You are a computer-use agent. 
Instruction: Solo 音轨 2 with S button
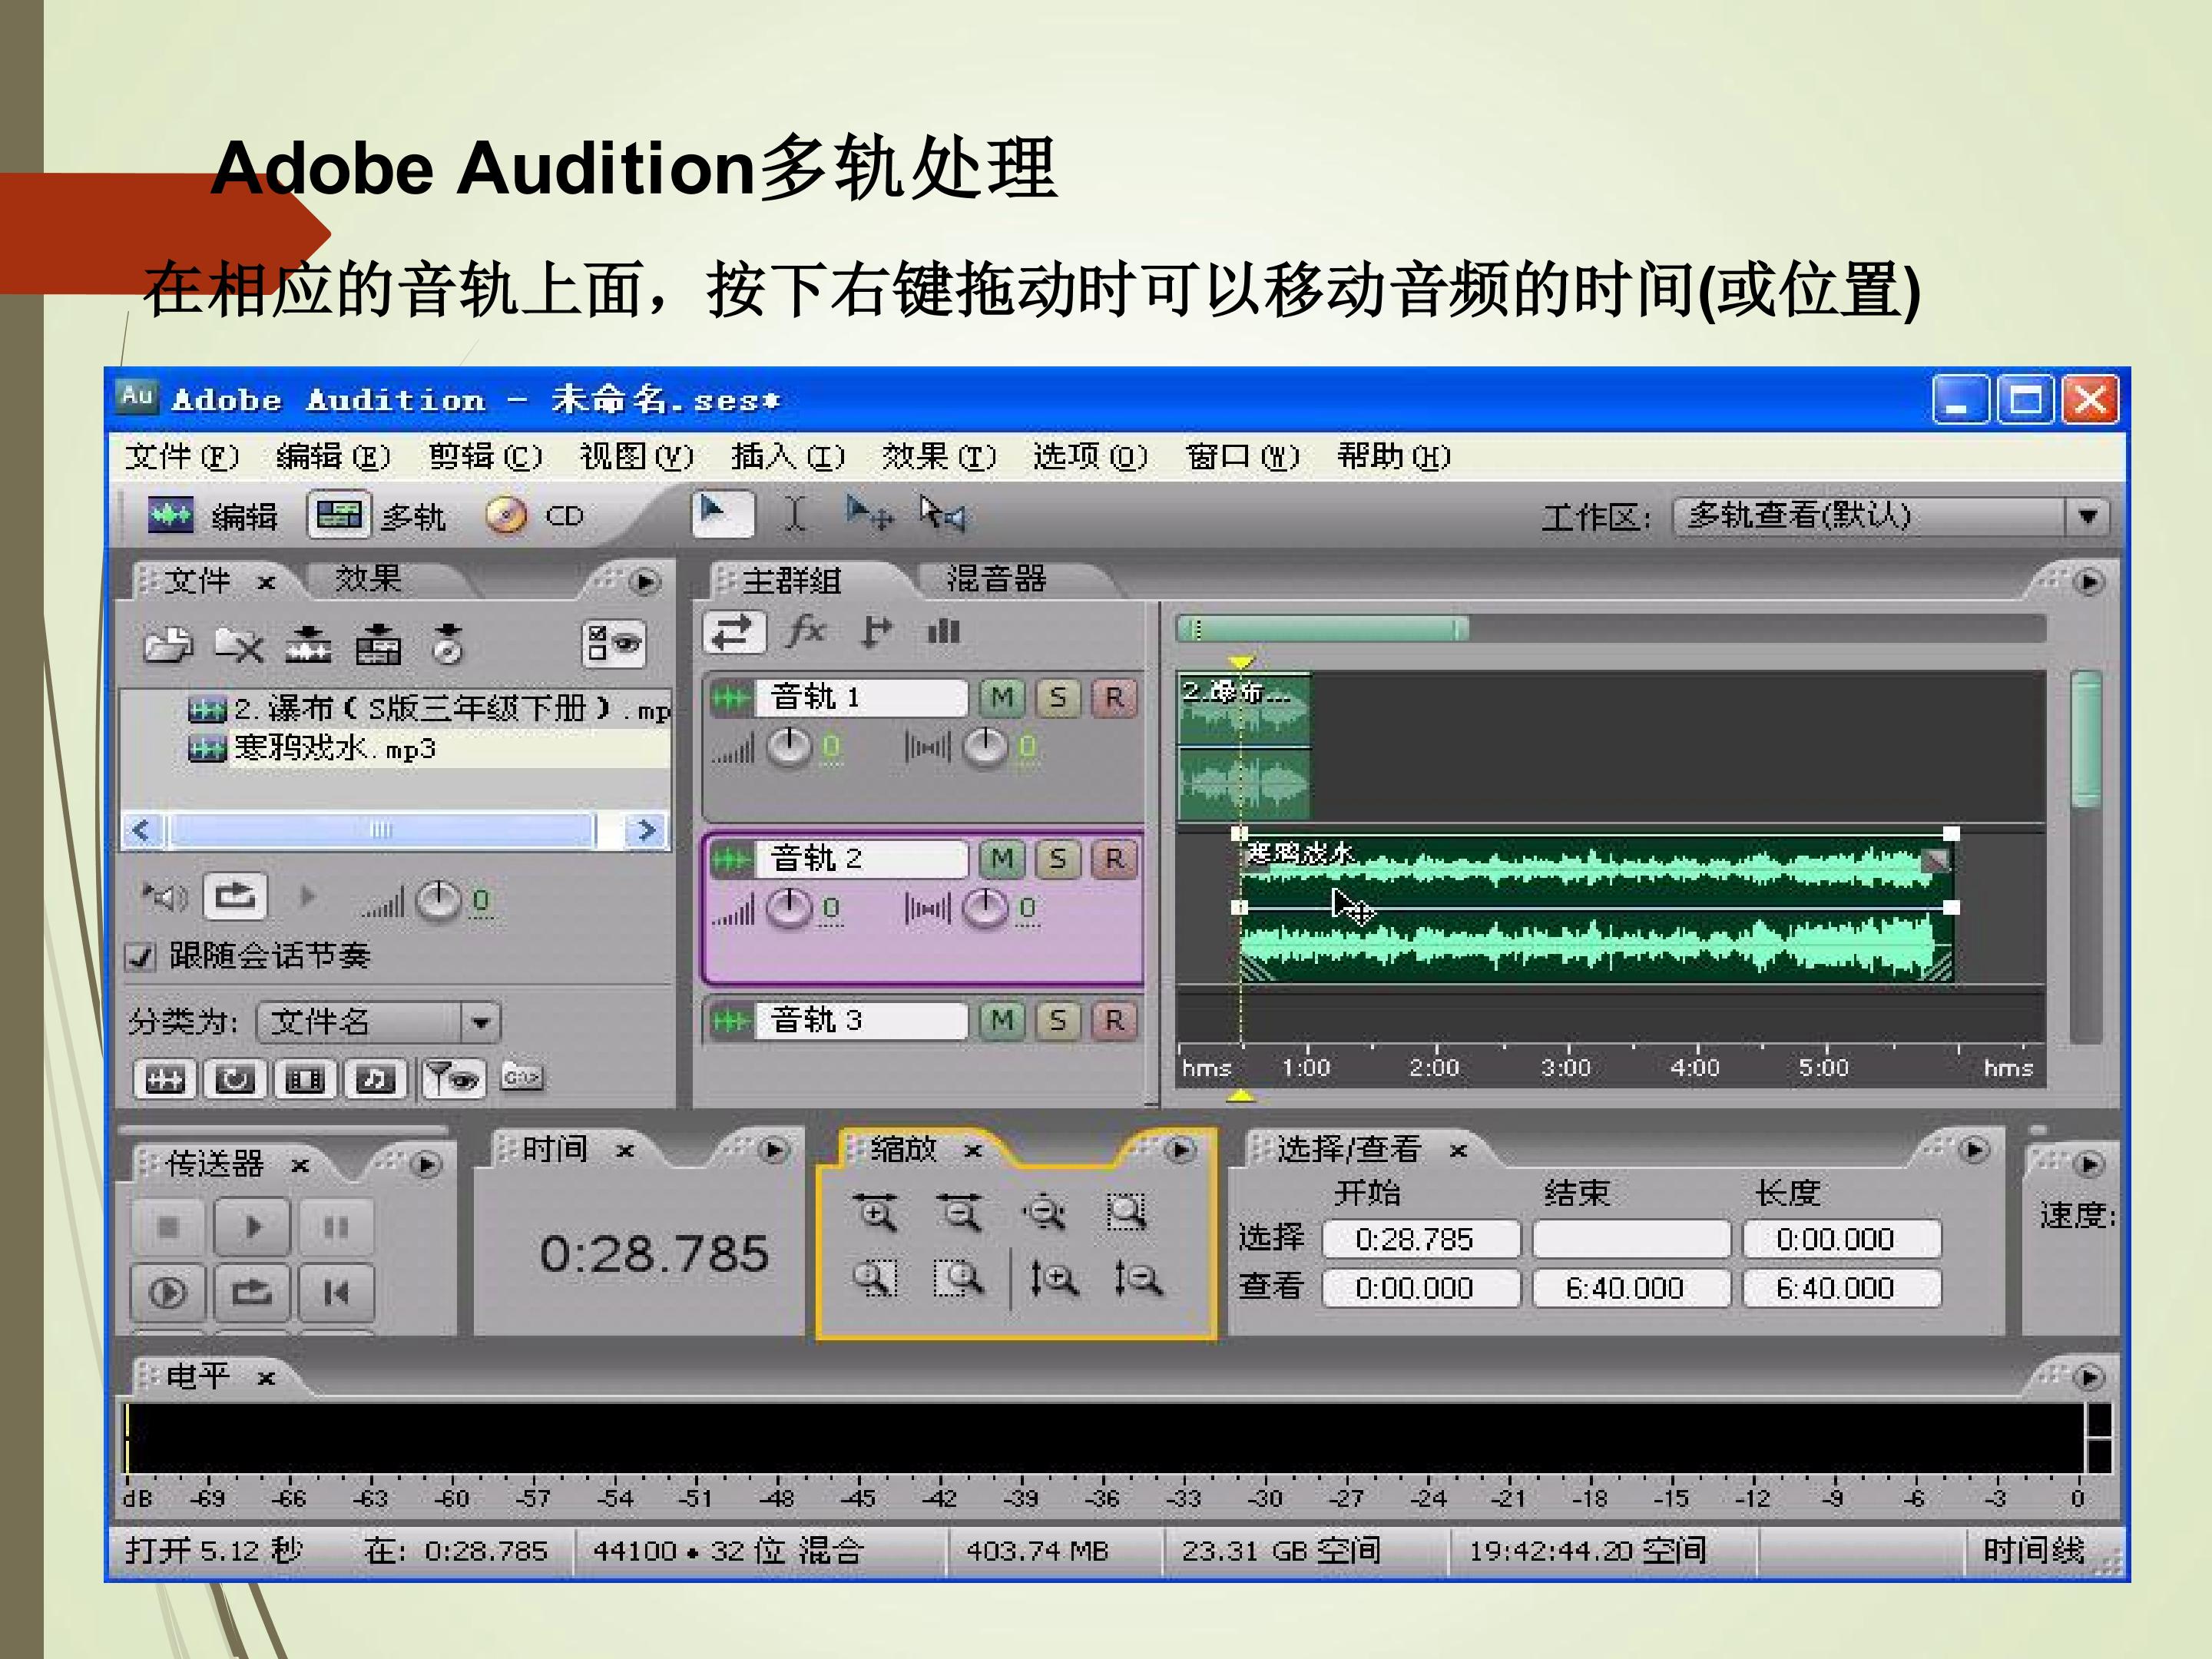point(1058,859)
